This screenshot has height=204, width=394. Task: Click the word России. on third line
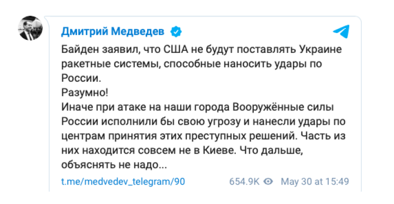coord(81,78)
